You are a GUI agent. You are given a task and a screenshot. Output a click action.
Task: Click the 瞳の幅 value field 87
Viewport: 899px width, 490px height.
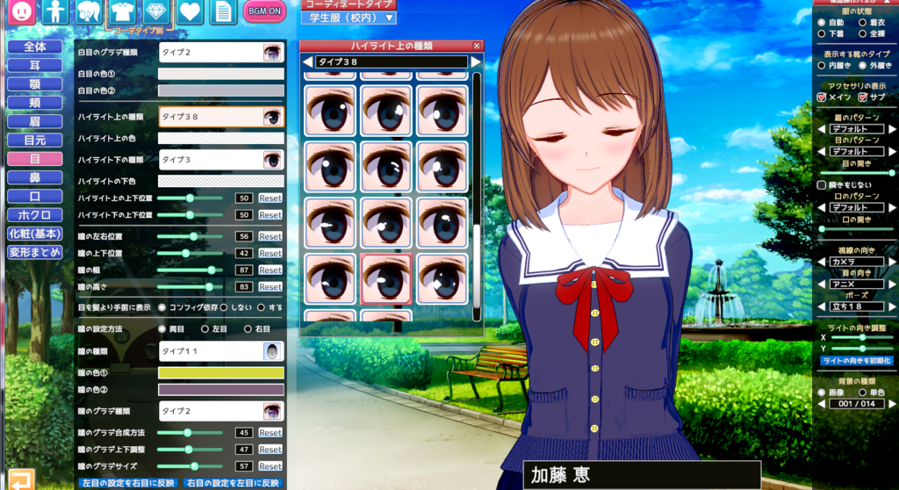click(x=244, y=270)
